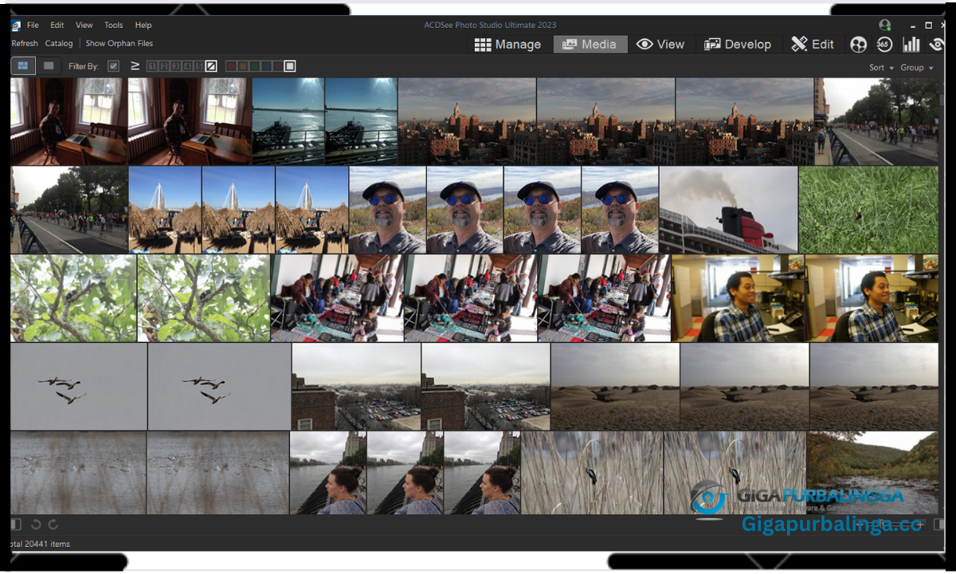Click the greater-than-or-equal rating filter icon
956x574 pixels.
(x=135, y=66)
